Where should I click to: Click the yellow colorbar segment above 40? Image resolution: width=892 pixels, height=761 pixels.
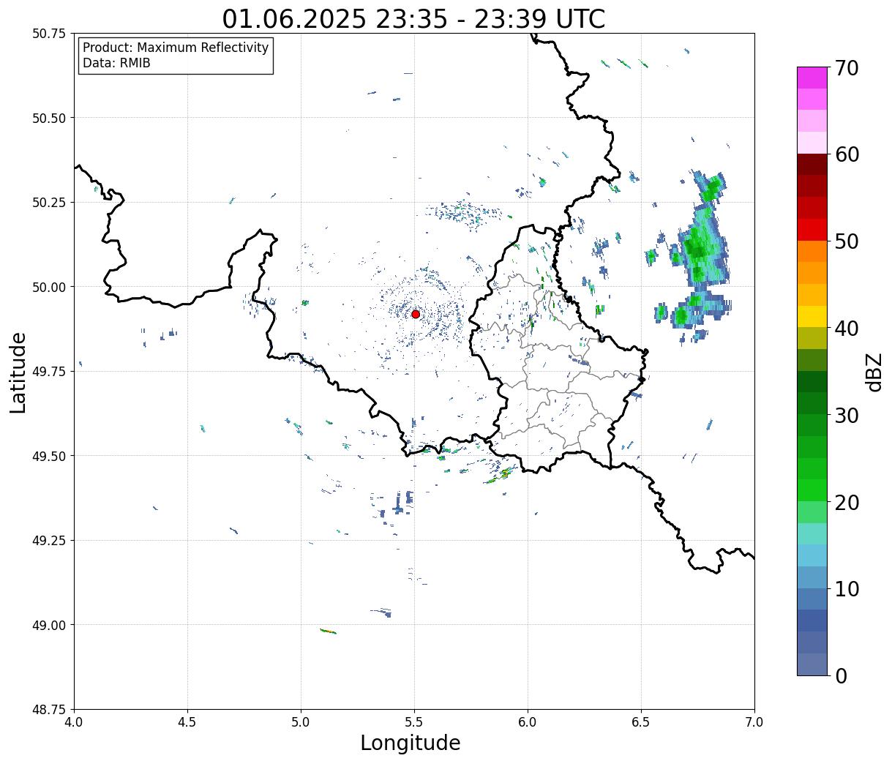click(x=812, y=317)
